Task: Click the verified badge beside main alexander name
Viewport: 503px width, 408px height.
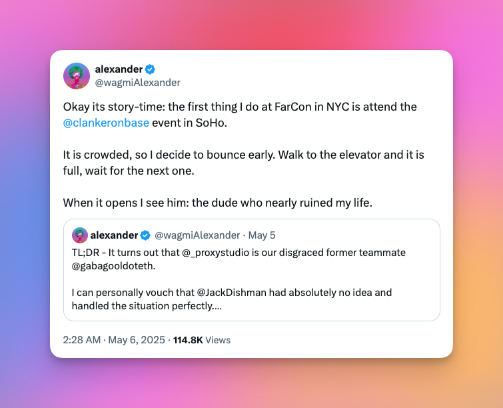Action: click(x=150, y=69)
